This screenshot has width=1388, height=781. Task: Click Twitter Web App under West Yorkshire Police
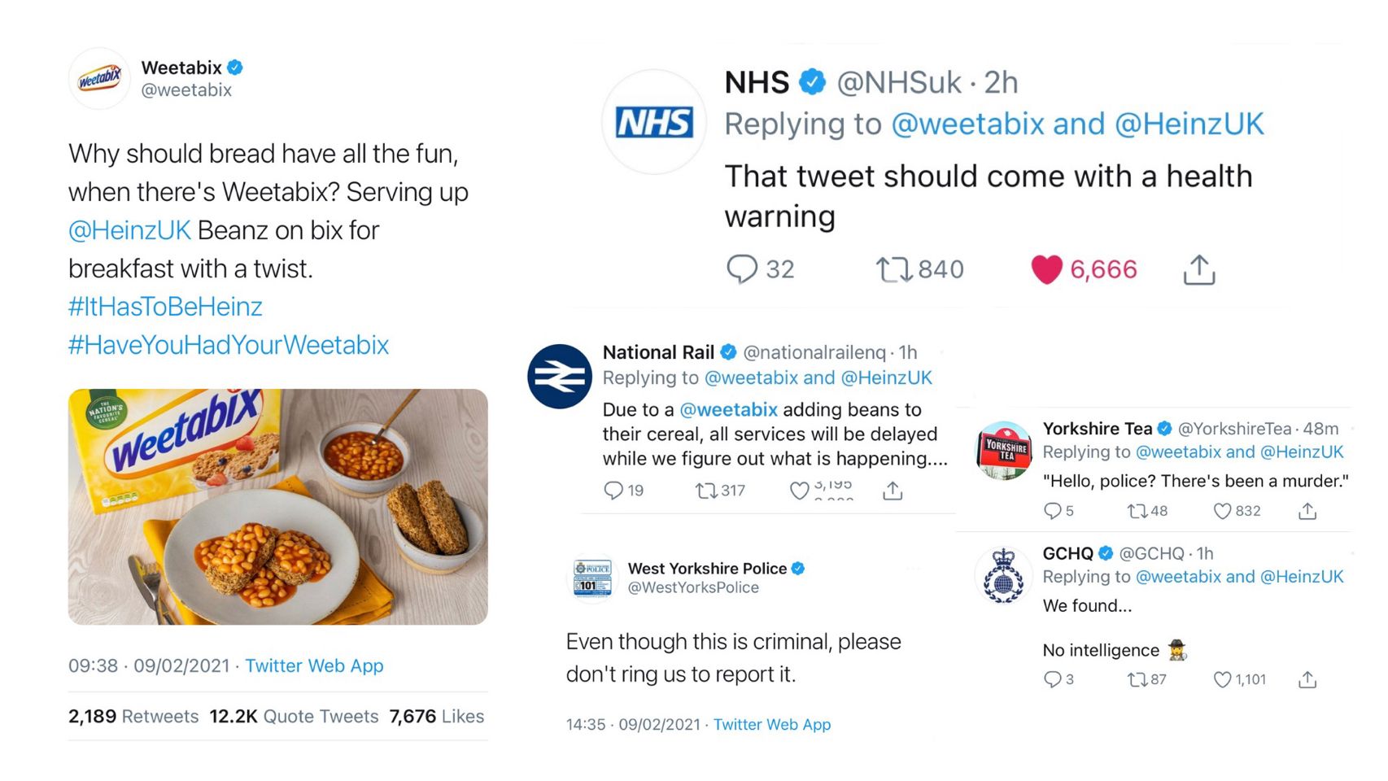tap(772, 724)
